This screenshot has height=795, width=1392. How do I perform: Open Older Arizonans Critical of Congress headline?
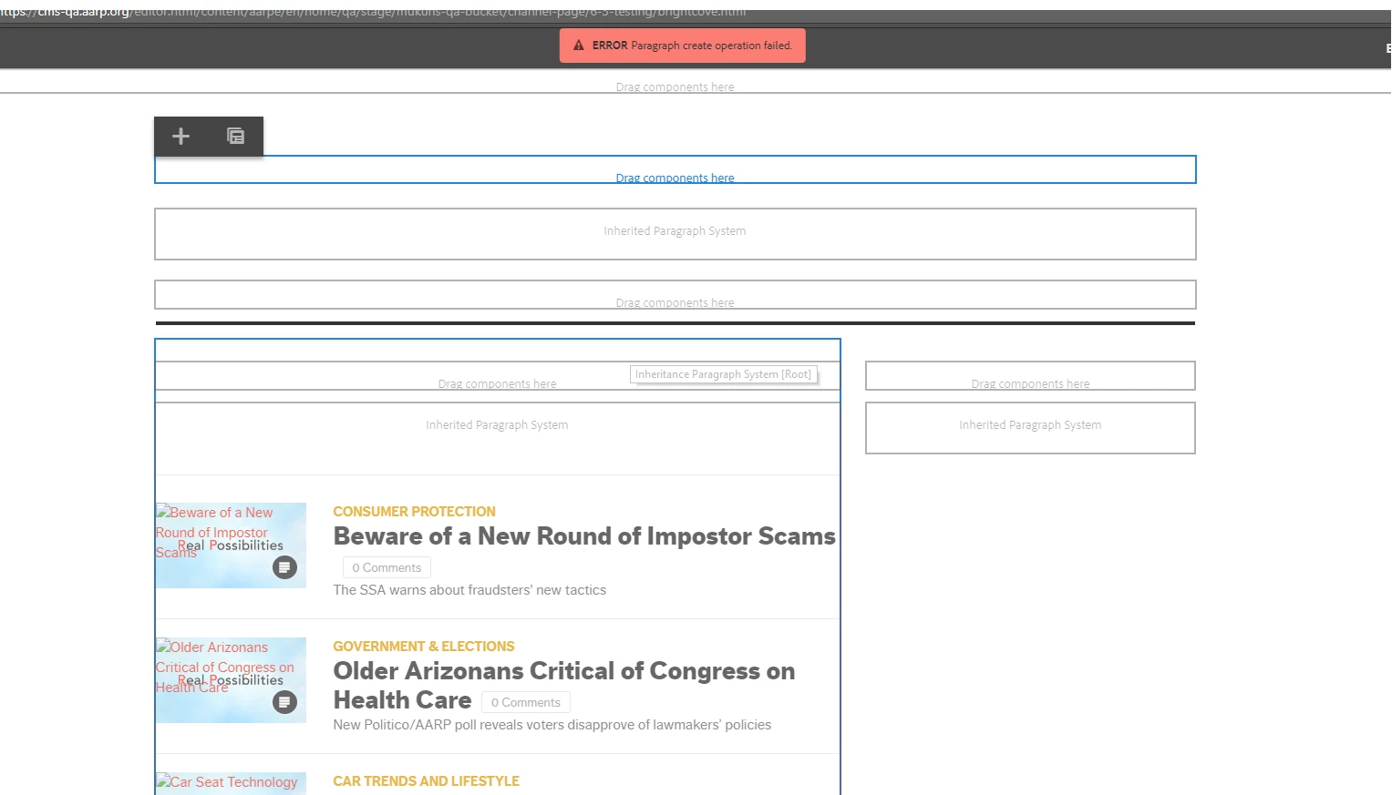(563, 685)
